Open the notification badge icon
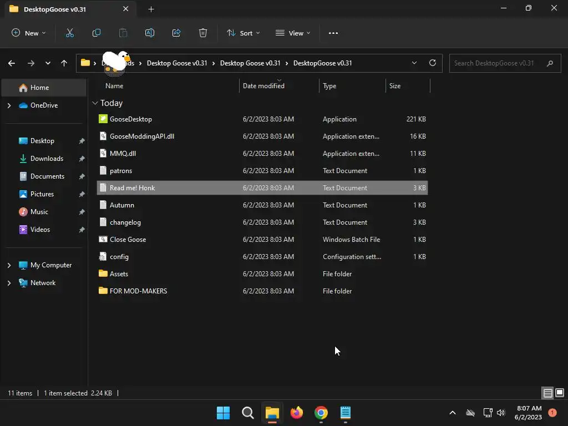Viewport: 568px width, 426px height. tap(552, 413)
